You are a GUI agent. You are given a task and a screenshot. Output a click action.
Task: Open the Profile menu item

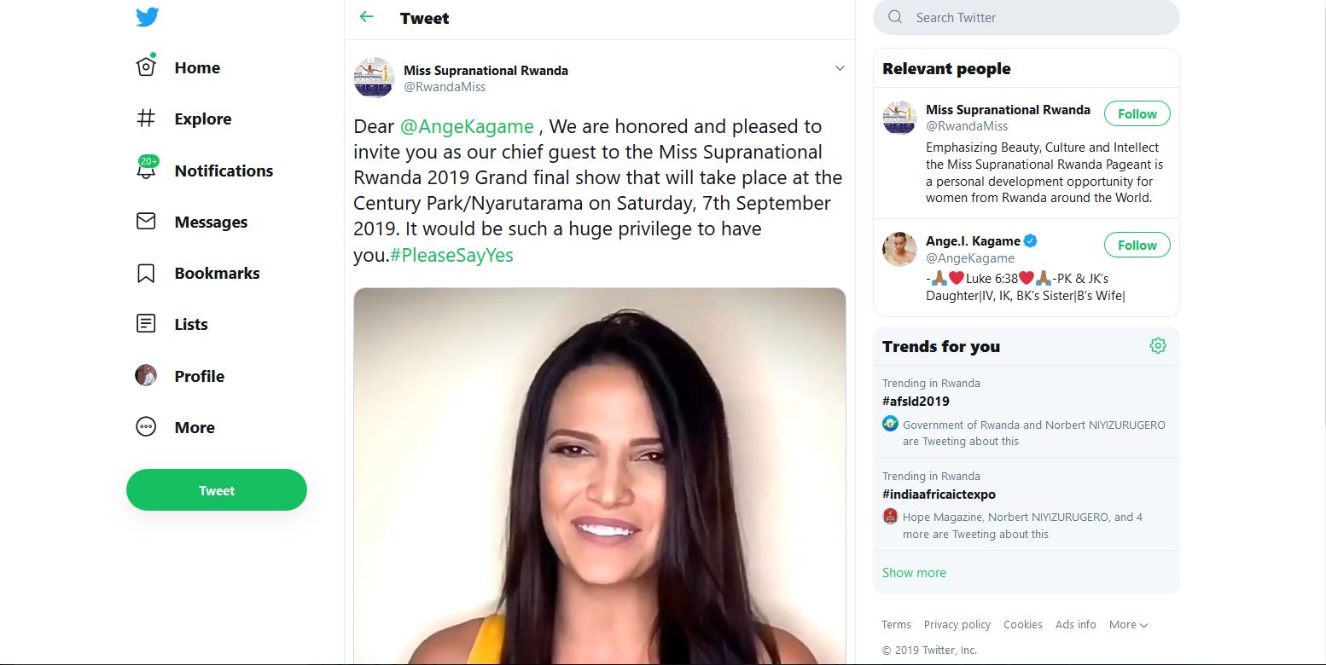coord(199,376)
